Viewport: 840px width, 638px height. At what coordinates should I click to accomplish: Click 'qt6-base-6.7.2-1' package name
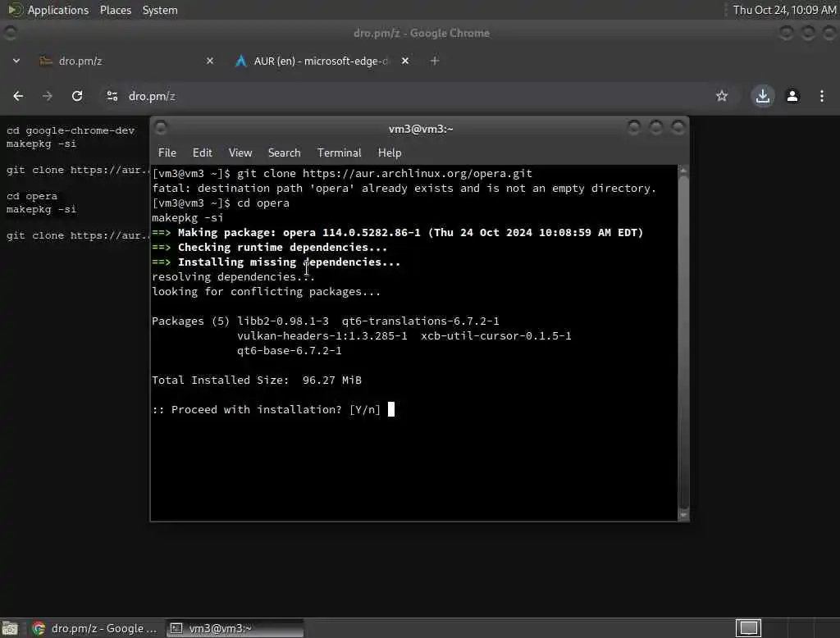pos(290,351)
